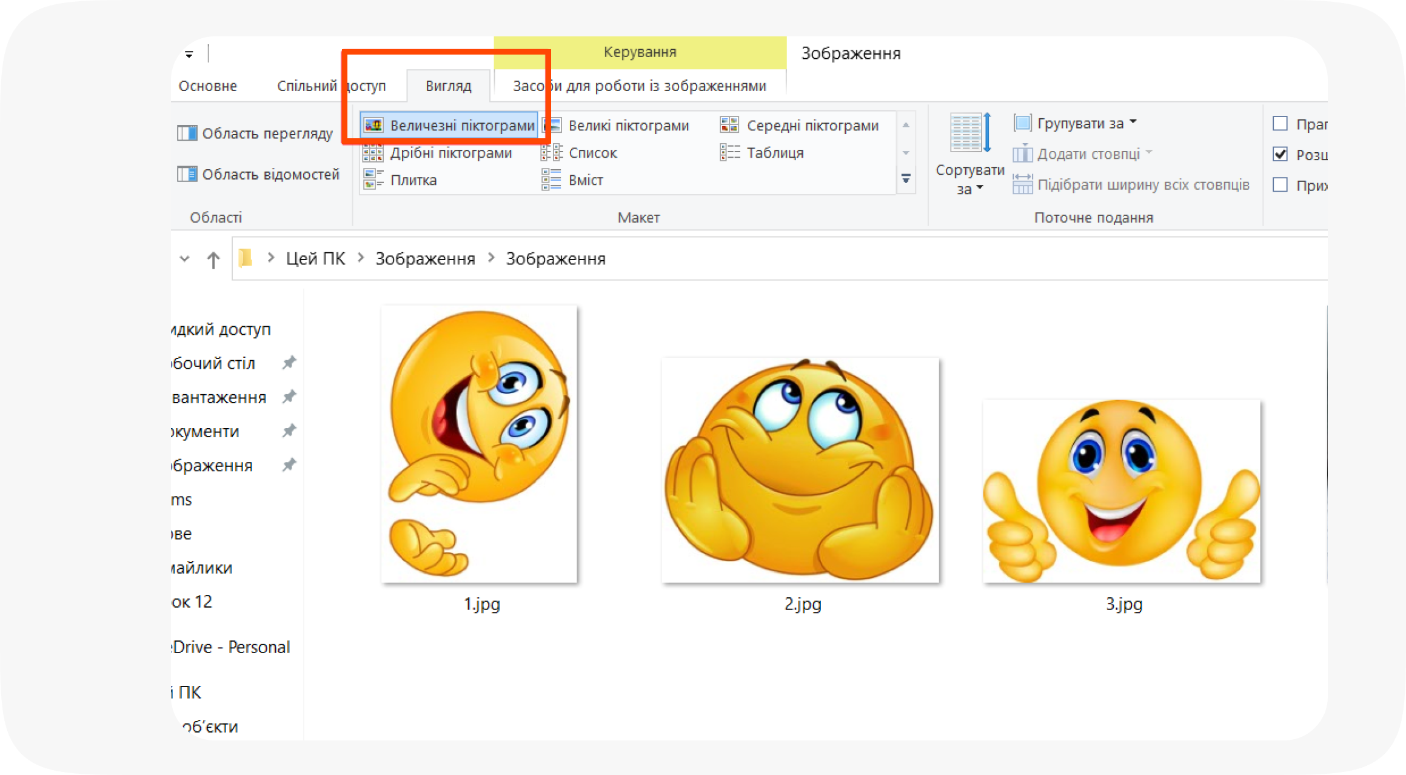Click folder icon in address bar
Image resolution: width=1406 pixels, height=775 pixels.
pyautogui.click(x=245, y=258)
